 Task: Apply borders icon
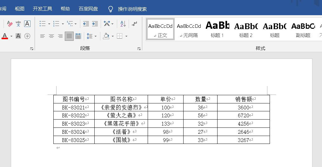pos(119,36)
